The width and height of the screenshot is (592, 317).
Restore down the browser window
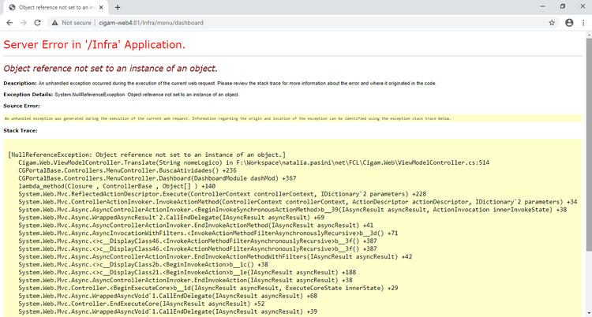coord(563,6)
